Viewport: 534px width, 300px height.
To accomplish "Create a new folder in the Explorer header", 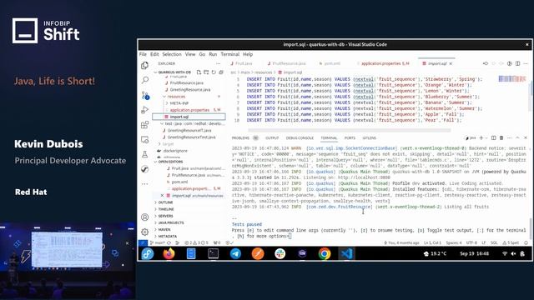I will click(206, 72).
